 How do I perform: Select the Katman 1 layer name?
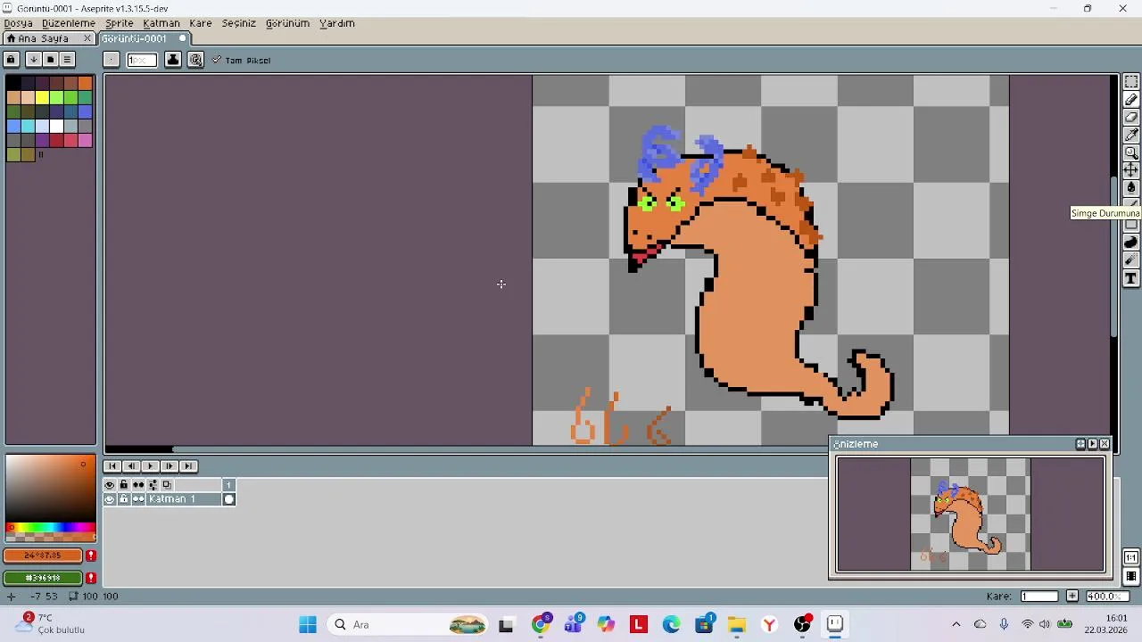coord(184,499)
